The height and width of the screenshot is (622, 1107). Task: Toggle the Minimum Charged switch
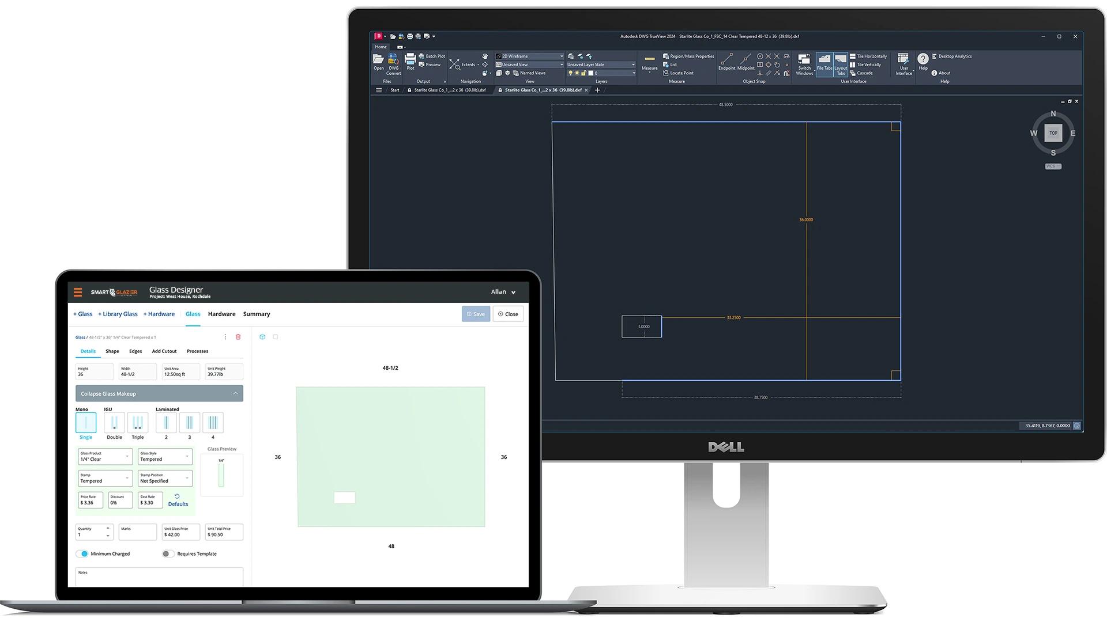pyautogui.click(x=82, y=554)
